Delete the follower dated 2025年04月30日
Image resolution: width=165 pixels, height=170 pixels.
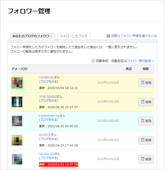(146, 83)
